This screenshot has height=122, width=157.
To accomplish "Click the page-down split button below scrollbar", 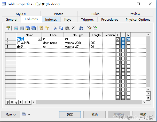I will [x=148, y=98].
